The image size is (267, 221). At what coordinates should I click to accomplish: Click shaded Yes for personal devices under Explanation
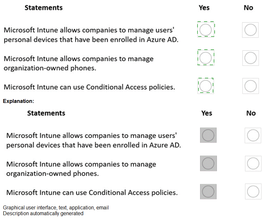pos(208,135)
